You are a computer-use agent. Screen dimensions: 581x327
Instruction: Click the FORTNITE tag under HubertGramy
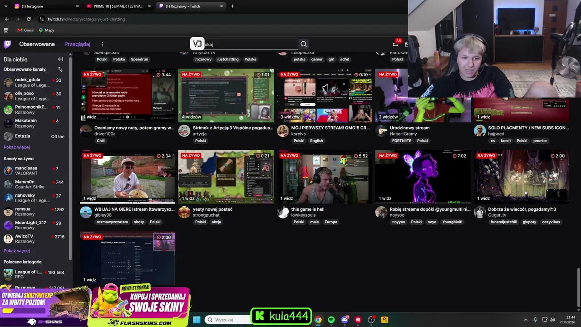pos(401,141)
